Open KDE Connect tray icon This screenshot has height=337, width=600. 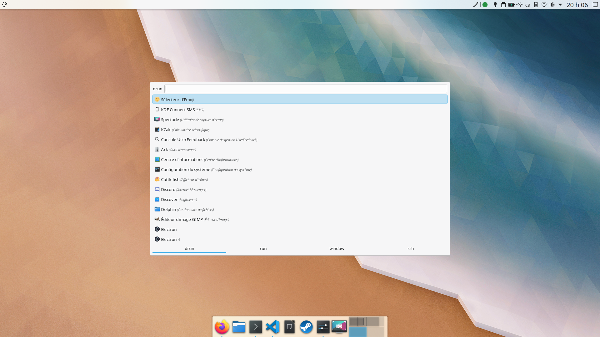point(536,5)
